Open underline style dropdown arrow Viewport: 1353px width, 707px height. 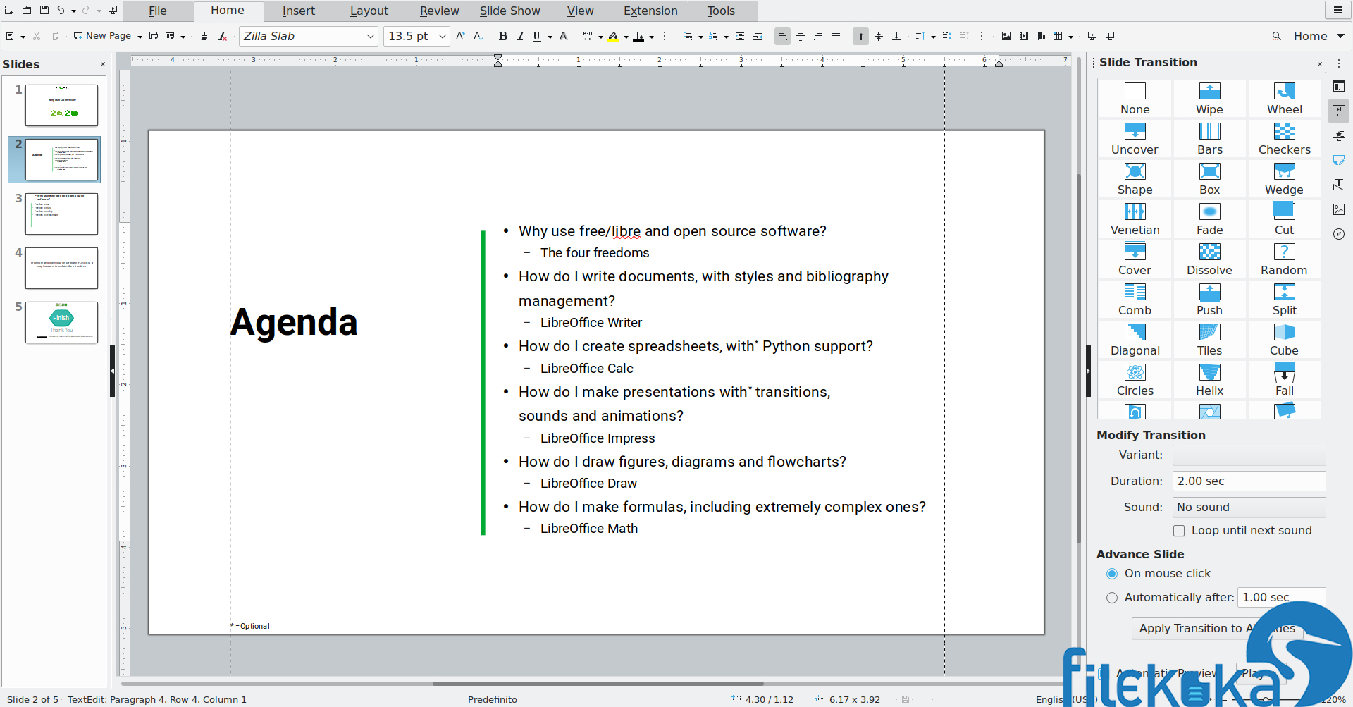tap(550, 37)
